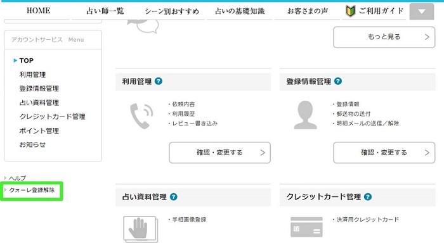The image size is (444, 252).
Task: Select ポイント管理 in sidebar menu
Action: click(x=39, y=131)
